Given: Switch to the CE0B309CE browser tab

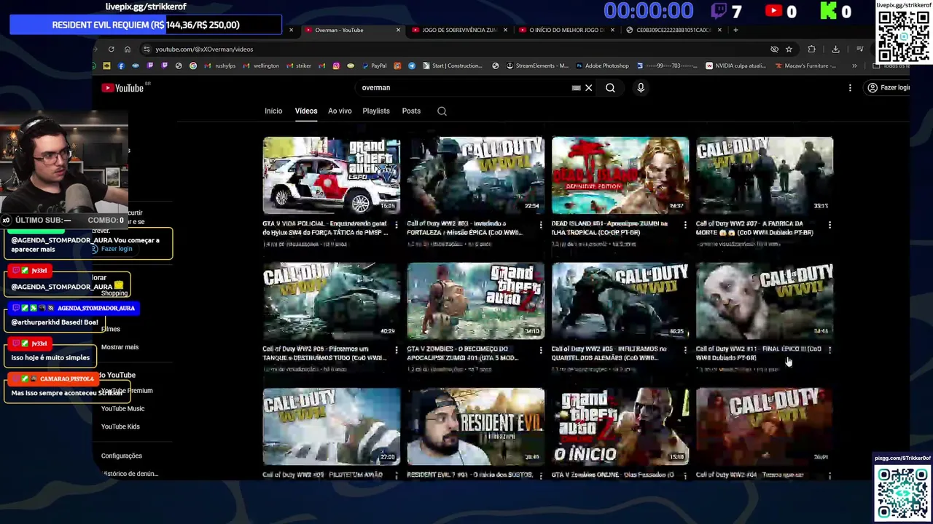Looking at the screenshot, I should pos(673,30).
